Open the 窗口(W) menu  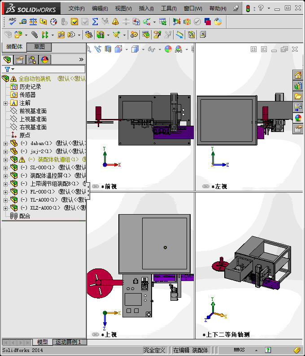coord(193,9)
